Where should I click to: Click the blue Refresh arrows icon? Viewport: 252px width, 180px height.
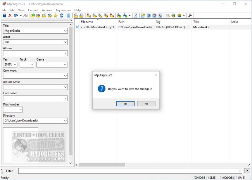coord(61,16)
